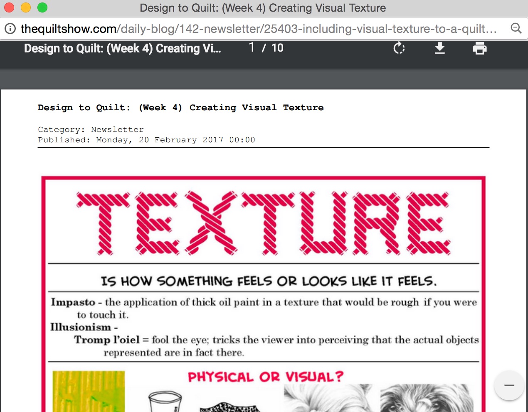528x412 pixels.
Task: Click the word Impasto in the document
Action: 73,302
